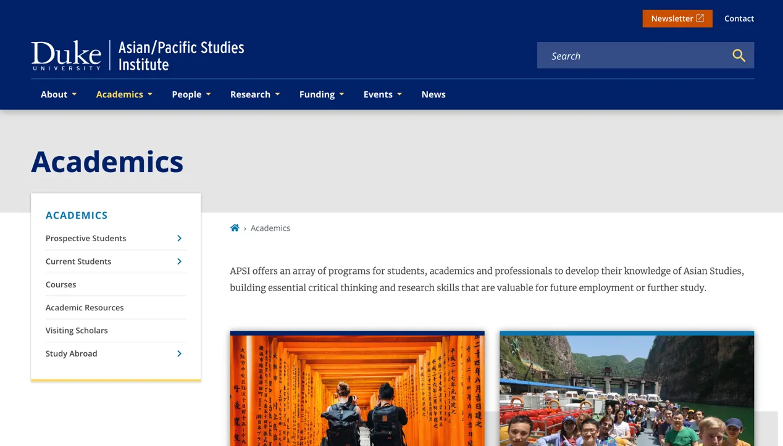Viewport: 783px width, 446px height.
Task: Open Courses in the sidebar
Action: tap(61, 284)
